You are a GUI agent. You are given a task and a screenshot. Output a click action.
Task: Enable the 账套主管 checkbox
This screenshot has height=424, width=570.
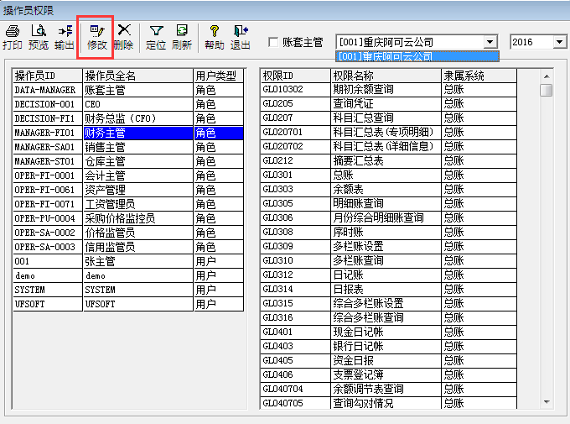pos(273,42)
